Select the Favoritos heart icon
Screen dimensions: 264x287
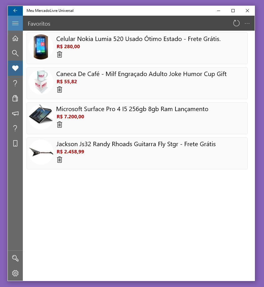click(15, 68)
